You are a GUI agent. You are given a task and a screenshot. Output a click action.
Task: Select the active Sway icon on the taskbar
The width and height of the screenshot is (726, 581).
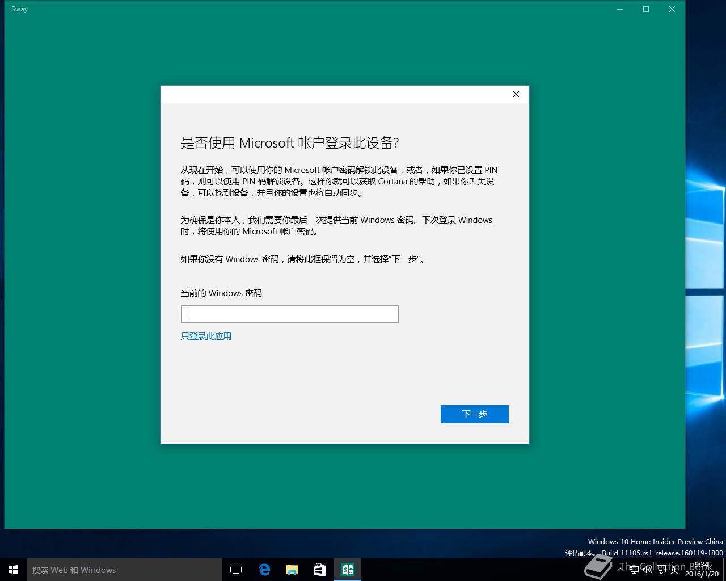click(348, 570)
